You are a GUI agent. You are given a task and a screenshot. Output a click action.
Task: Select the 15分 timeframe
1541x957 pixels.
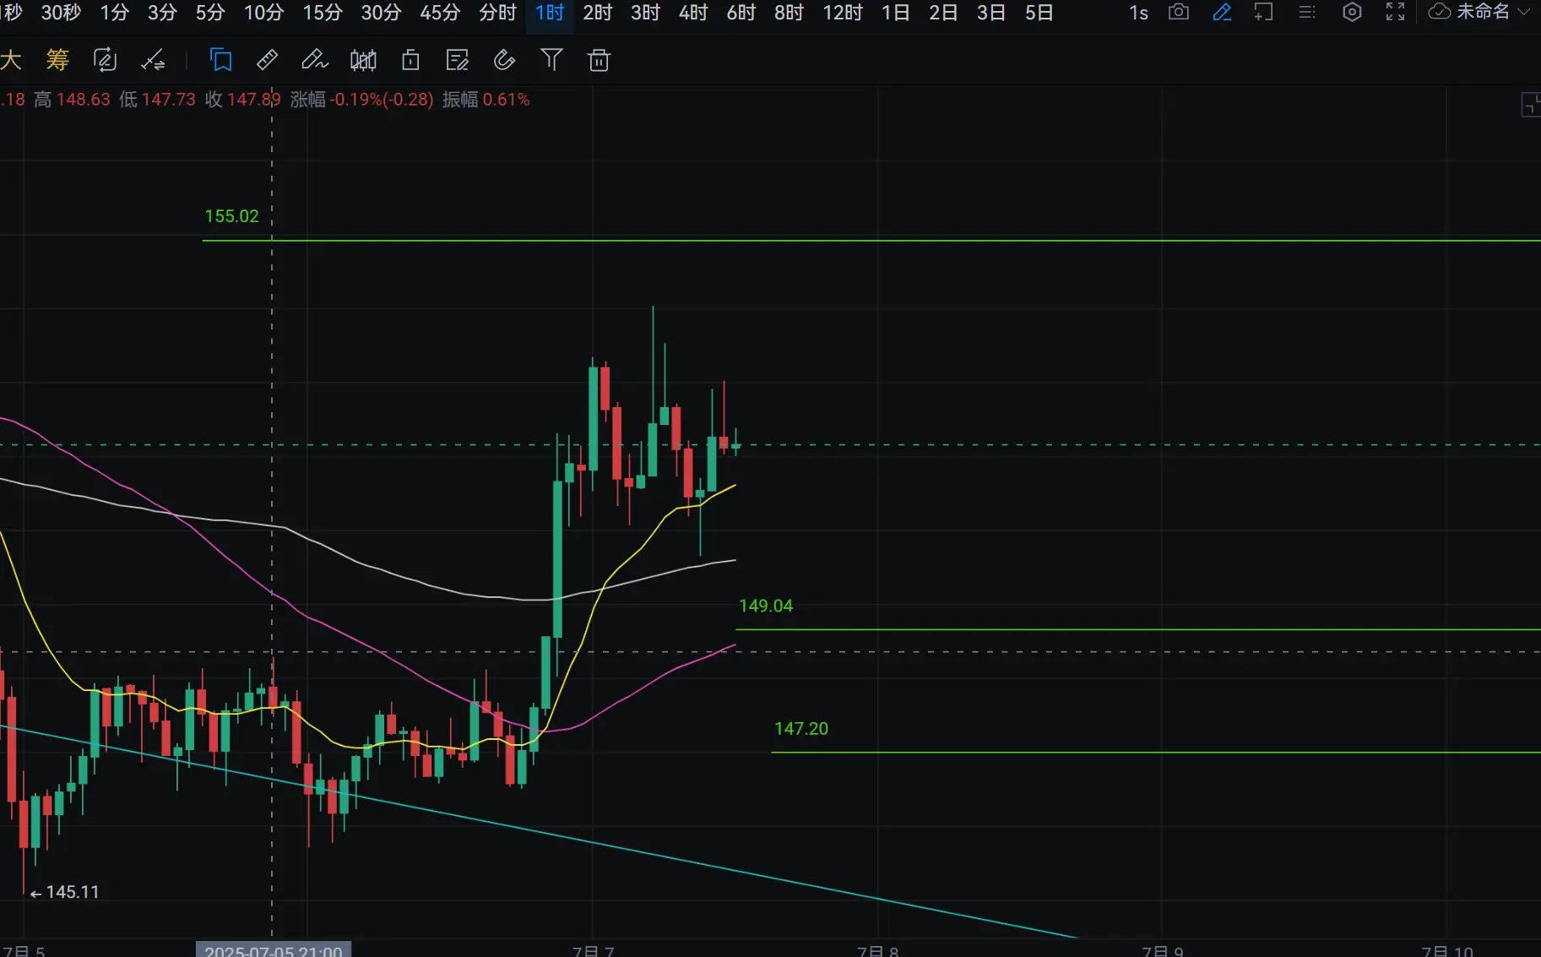(323, 13)
